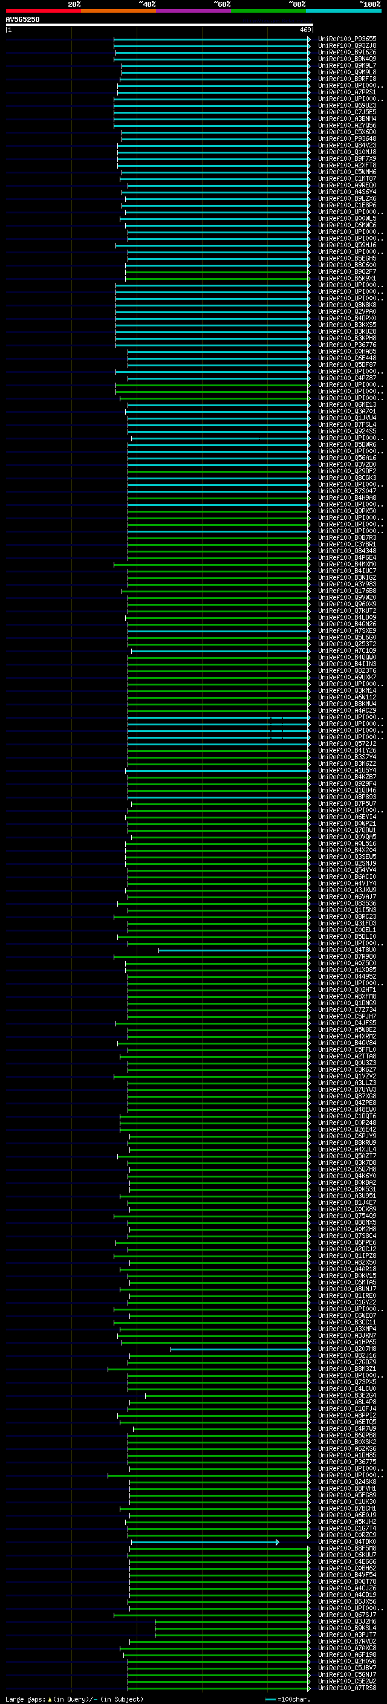This screenshot has width=387, height=1704.
Task: Select hit label UniRef100_A8XFM8
Action: point(347,996)
